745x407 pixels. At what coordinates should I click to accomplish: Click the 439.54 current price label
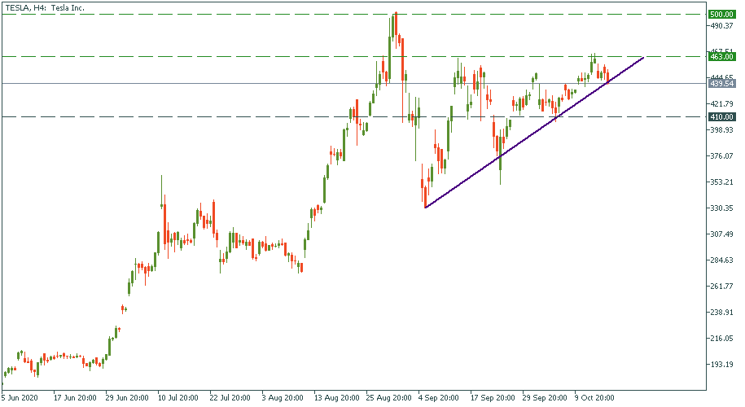[722, 84]
